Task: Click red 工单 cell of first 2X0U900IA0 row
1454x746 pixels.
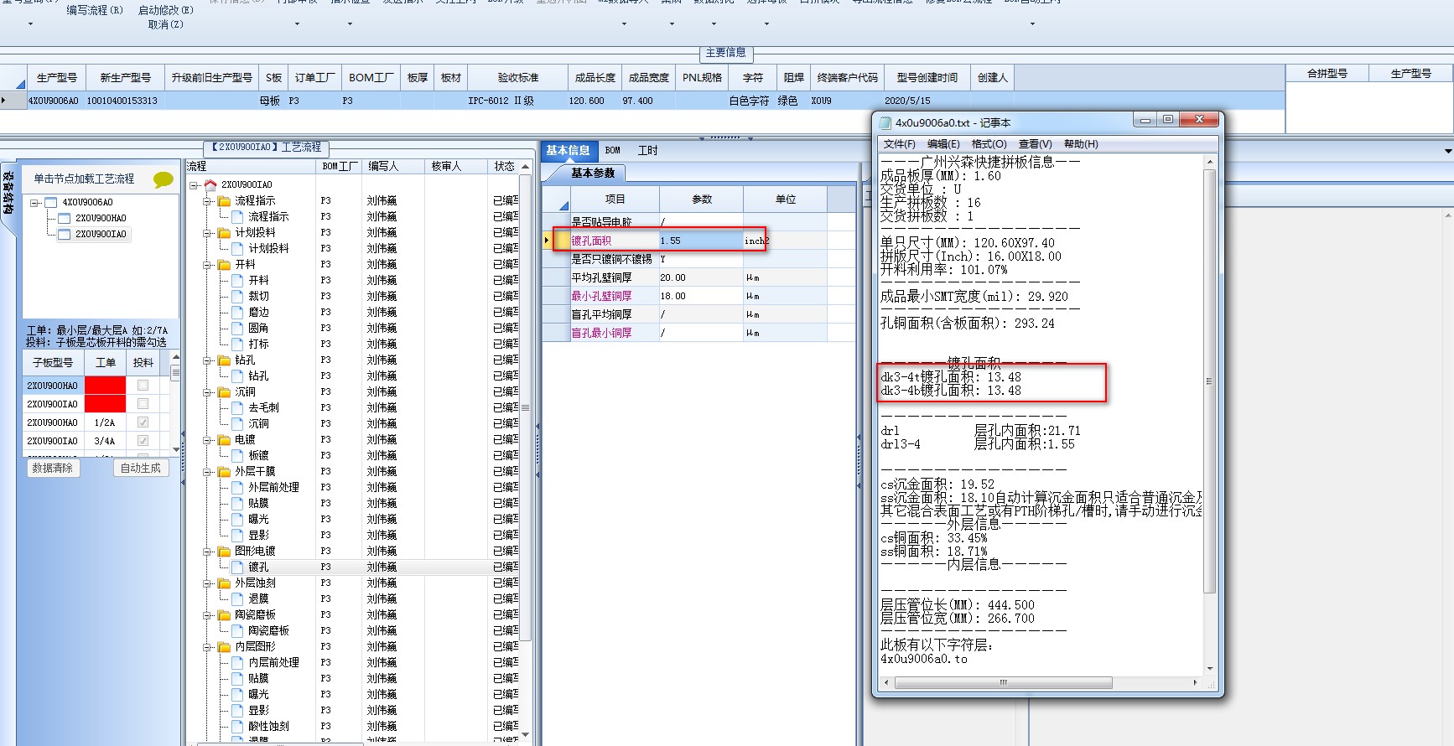Action: [105, 404]
